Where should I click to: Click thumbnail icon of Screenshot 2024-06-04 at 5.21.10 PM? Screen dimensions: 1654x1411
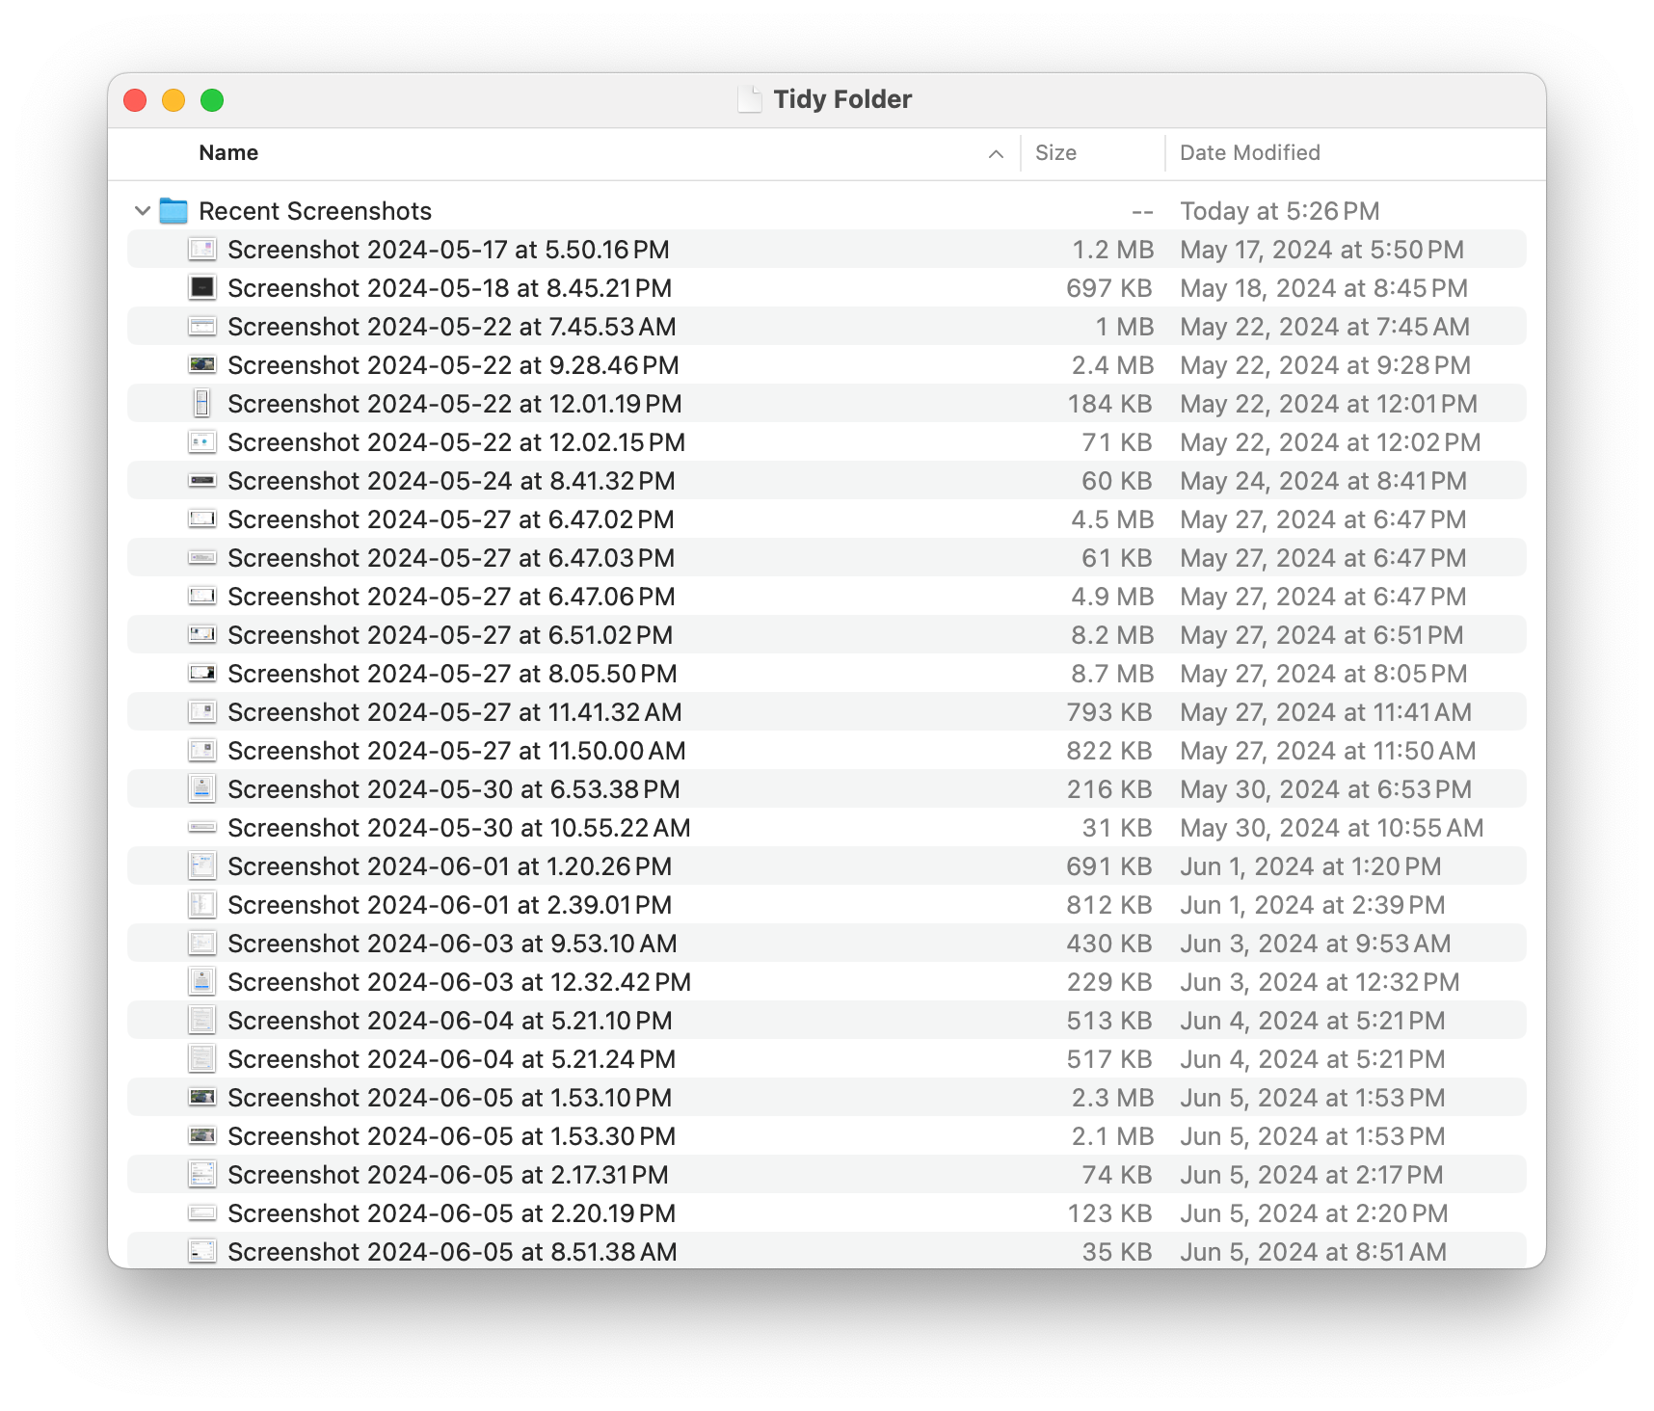[202, 1021]
